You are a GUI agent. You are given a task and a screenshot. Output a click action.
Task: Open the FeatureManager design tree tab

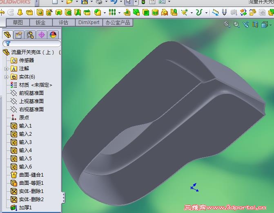click(x=7, y=35)
